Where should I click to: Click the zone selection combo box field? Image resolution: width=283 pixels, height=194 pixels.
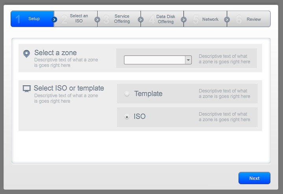tap(155, 60)
